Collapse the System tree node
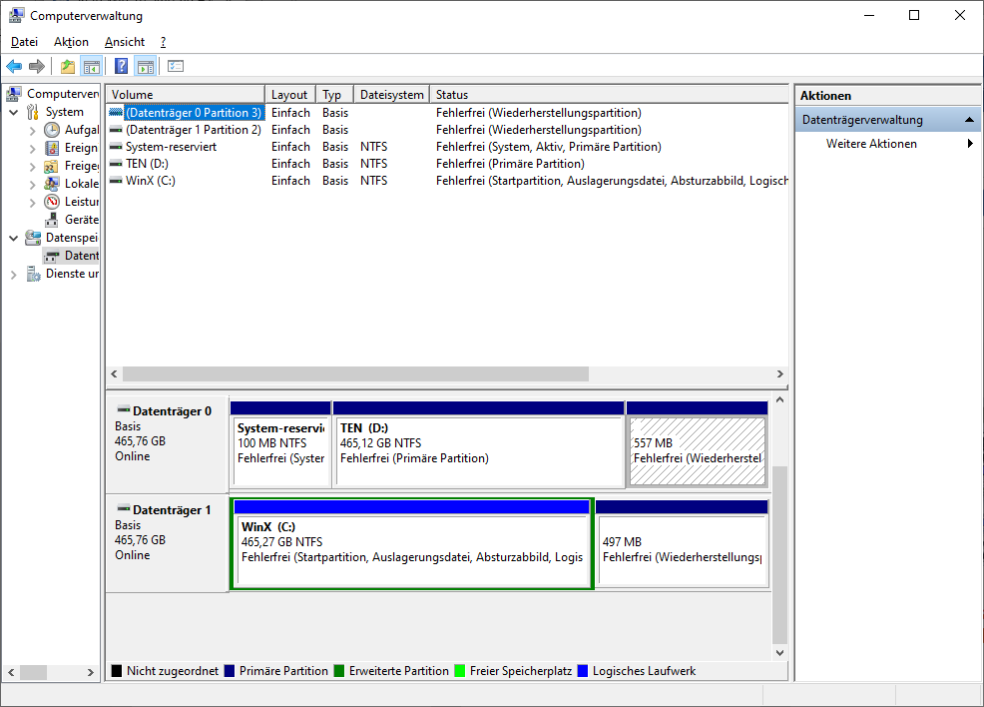 13,113
